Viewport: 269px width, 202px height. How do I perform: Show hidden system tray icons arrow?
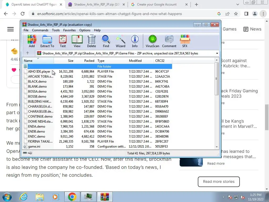(x=223, y=197)
